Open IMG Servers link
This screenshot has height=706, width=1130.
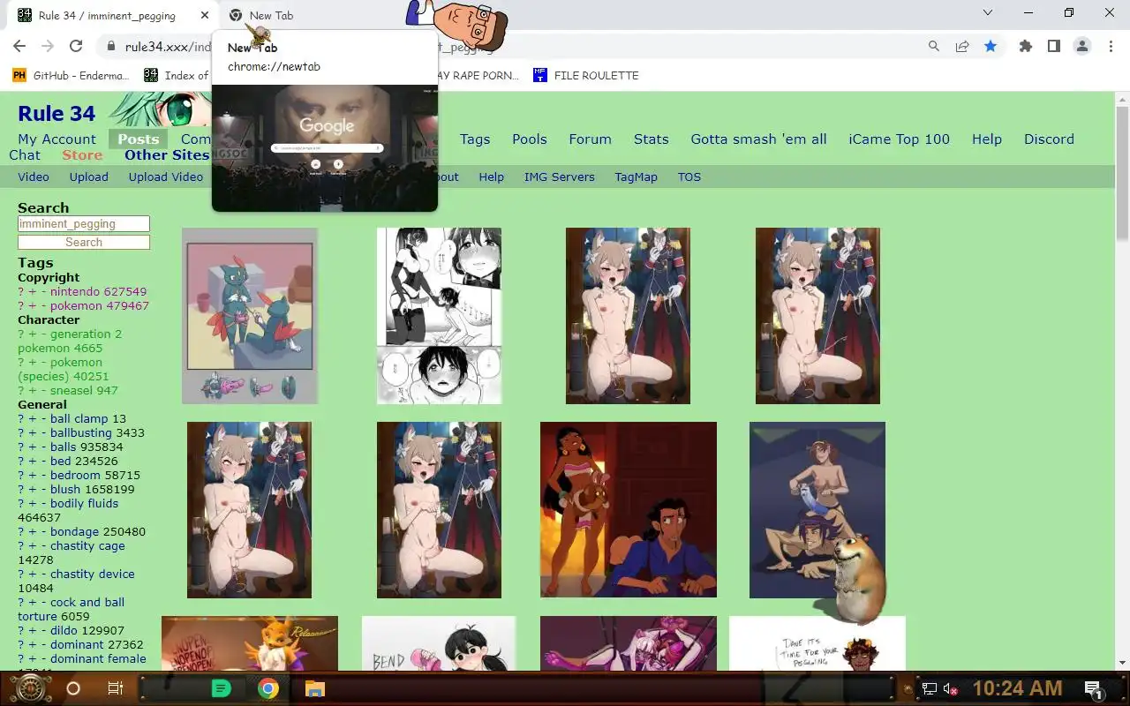(560, 176)
